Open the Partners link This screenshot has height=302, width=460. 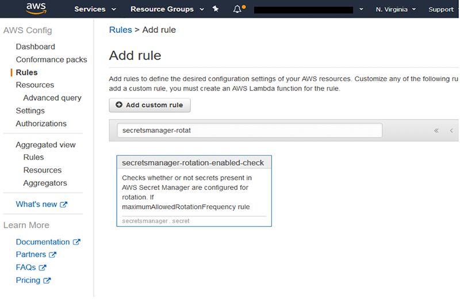click(31, 255)
